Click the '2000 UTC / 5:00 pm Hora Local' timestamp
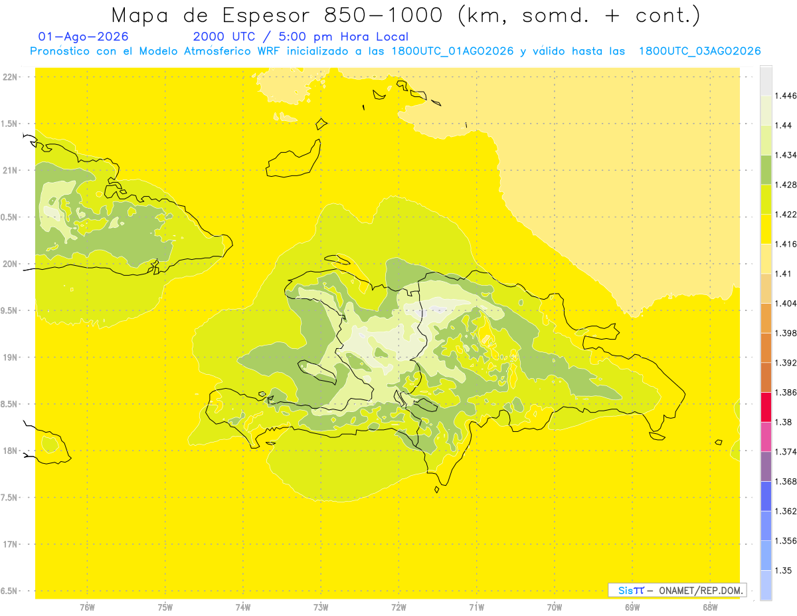The height and width of the screenshot is (616, 797). coord(301,37)
